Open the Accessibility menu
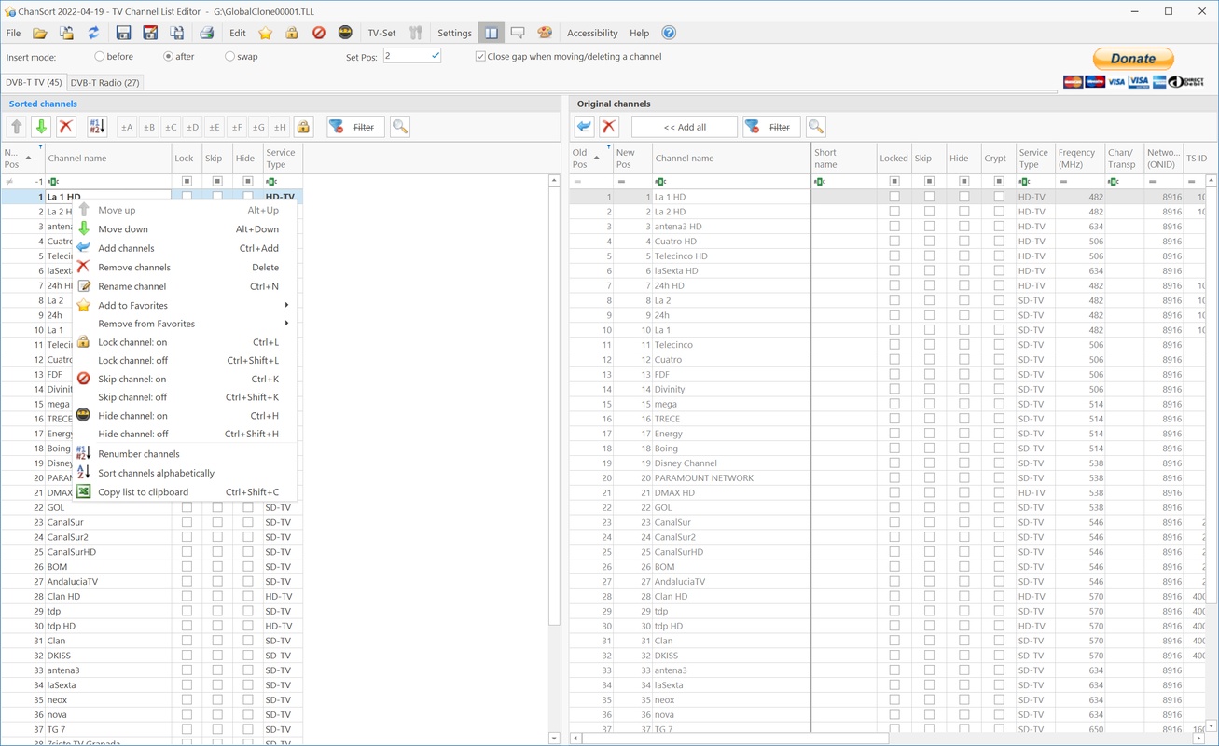This screenshot has width=1219, height=746. [592, 33]
